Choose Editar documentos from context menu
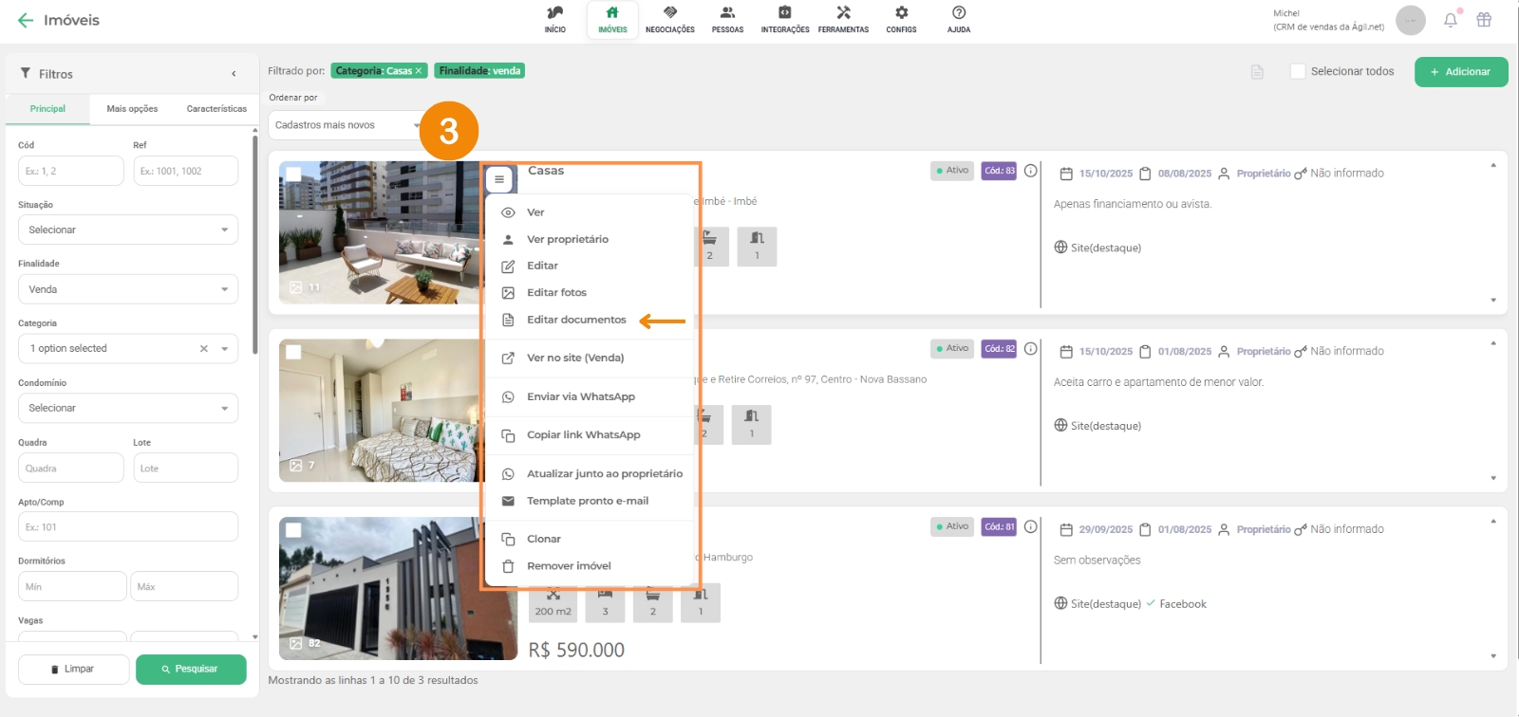Viewport: 1519px width, 717px height. click(576, 320)
